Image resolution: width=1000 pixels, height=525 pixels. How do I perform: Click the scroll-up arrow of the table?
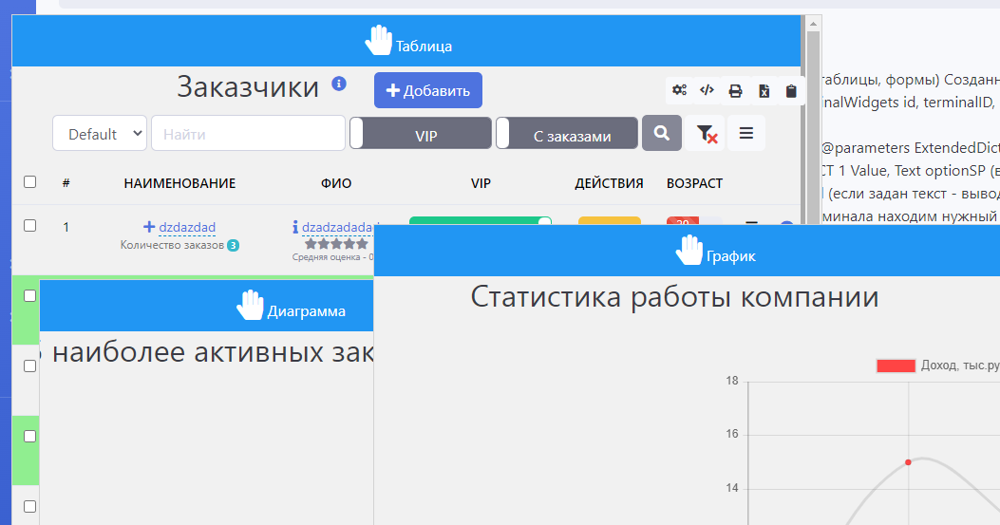click(x=813, y=24)
